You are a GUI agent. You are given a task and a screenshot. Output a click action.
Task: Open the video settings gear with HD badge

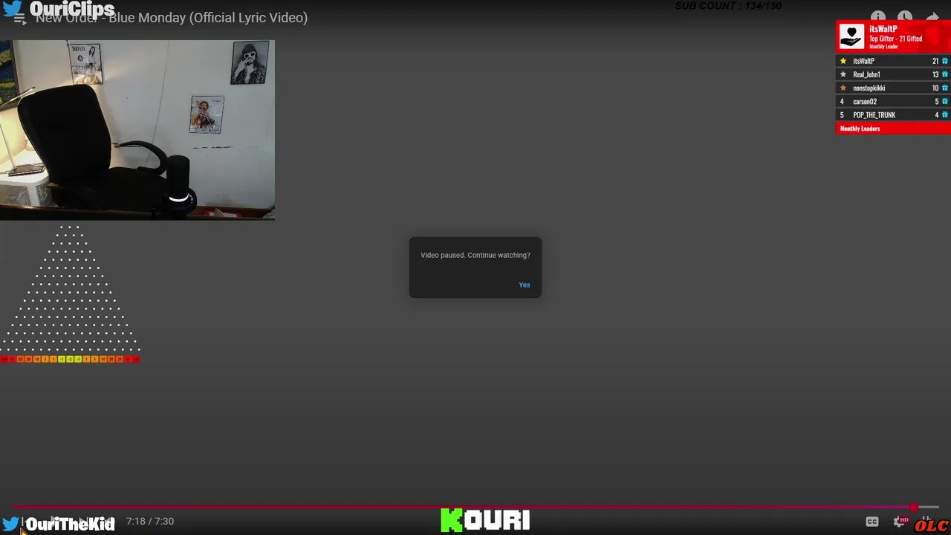900,522
